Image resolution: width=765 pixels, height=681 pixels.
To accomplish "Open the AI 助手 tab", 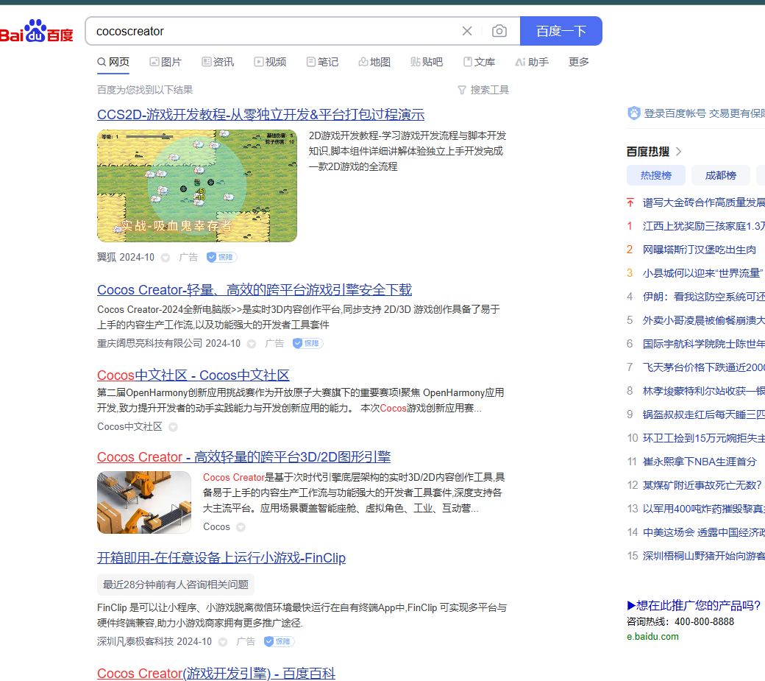I will click(532, 62).
